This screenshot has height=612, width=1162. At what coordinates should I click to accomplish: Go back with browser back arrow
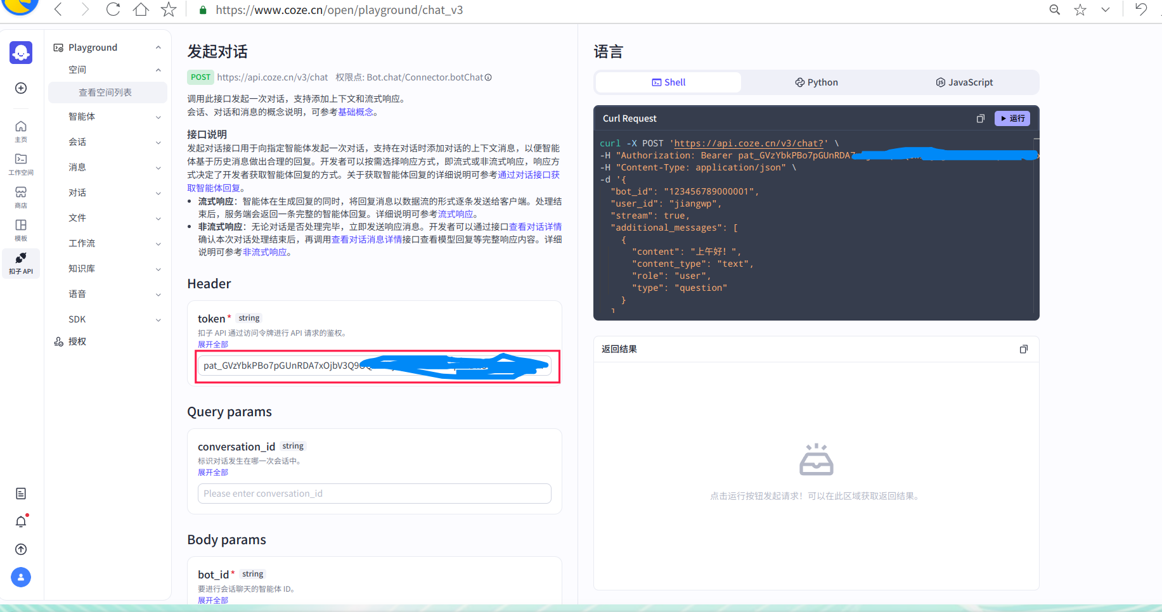click(58, 10)
